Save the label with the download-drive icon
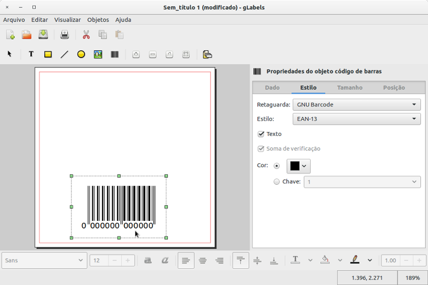 pyautogui.click(x=43, y=35)
